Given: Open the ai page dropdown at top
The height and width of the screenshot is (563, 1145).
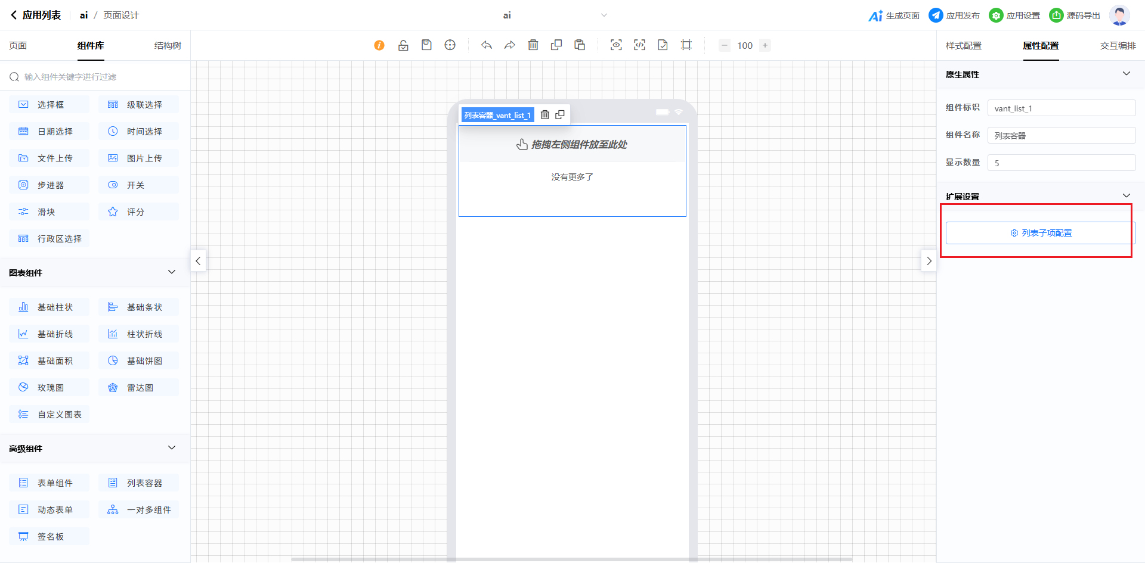Looking at the screenshot, I should coord(604,15).
